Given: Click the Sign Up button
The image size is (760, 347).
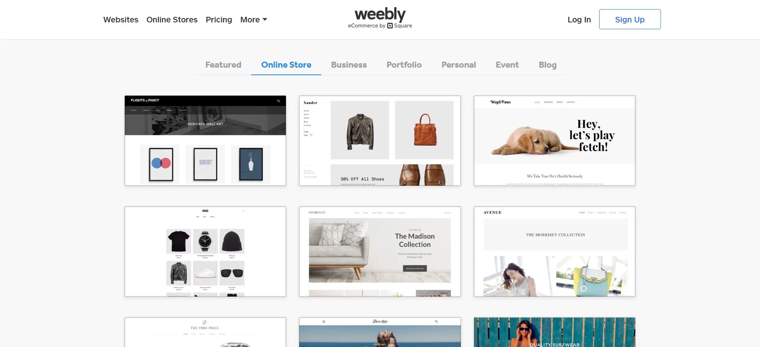Looking at the screenshot, I should (630, 19).
